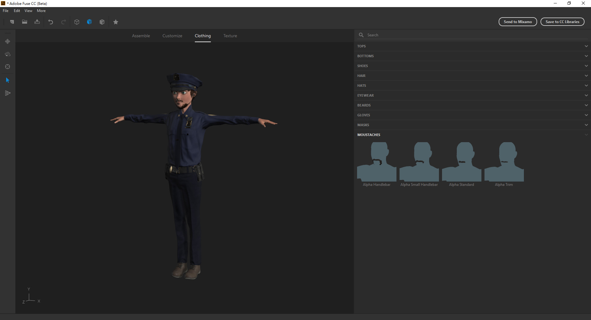Open a file with the folder icon
Viewport: 591px width, 320px height.
tap(25, 22)
